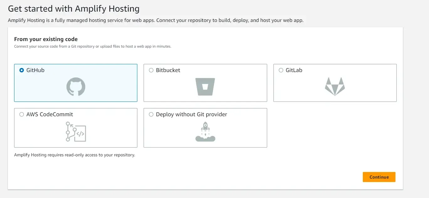Click the read-only access notice text
Screen dimensions: 429x198
(74, 155)
